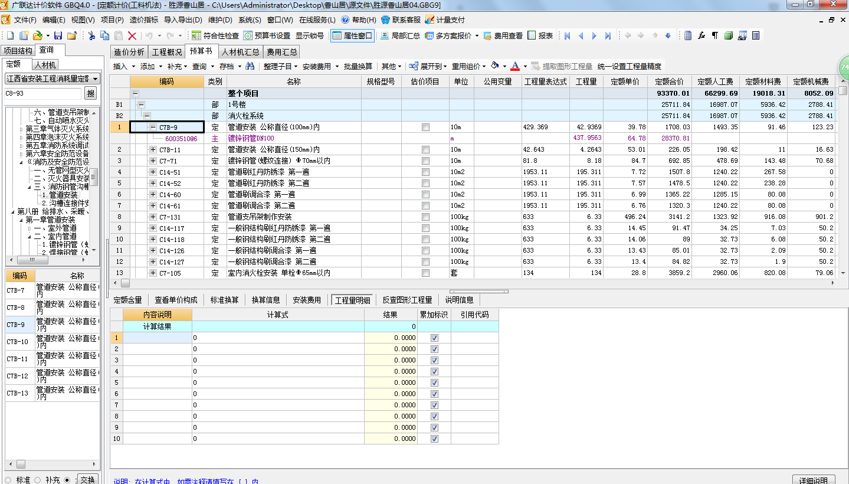Collapse the 1号楼 section

141,104
